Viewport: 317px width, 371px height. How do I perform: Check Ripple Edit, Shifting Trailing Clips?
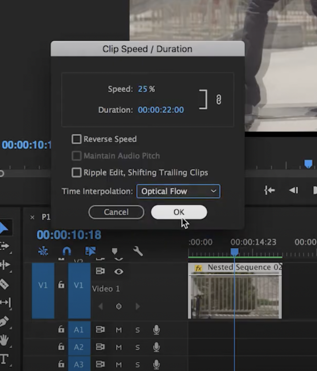coord(77,172)
